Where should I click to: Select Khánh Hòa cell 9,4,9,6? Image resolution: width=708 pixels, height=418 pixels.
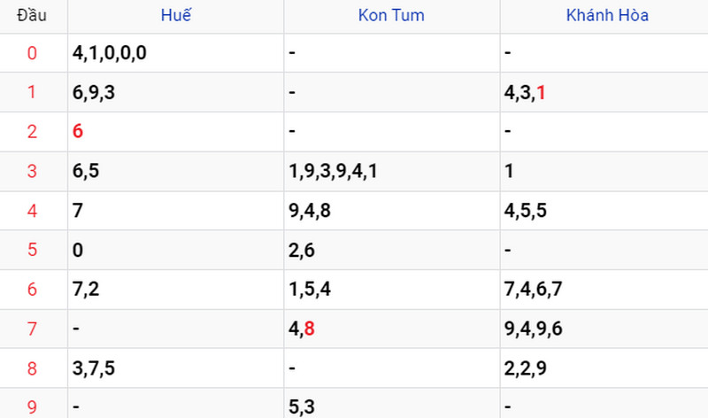(534, 329)
